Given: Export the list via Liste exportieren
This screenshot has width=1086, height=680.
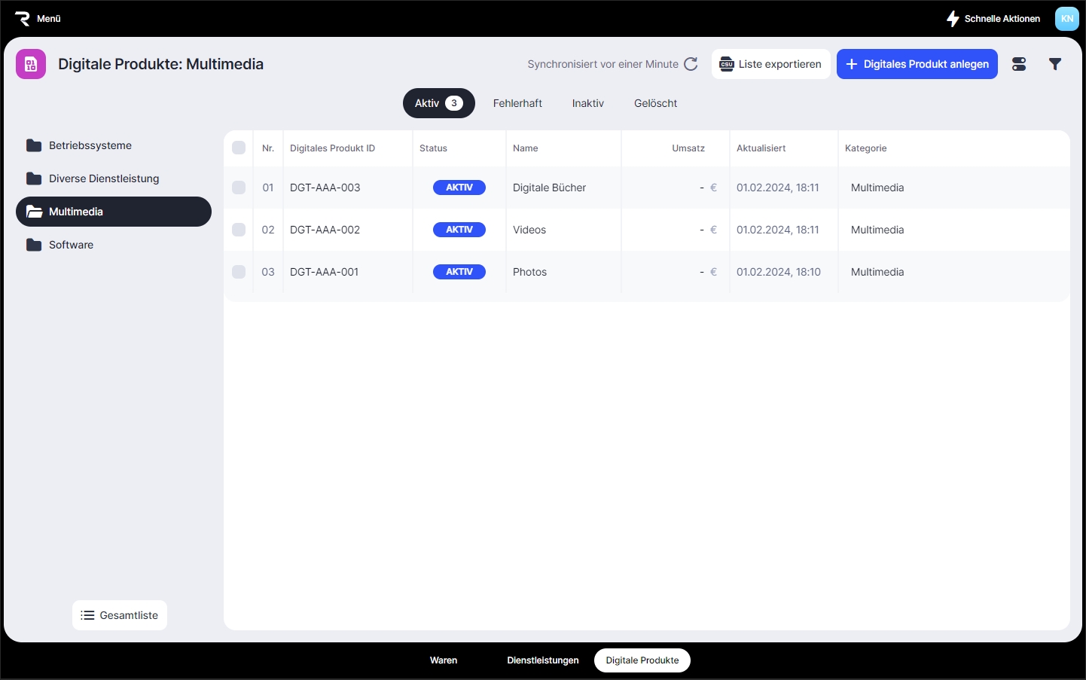Looking at the screenshot, I should click(770, 64).
